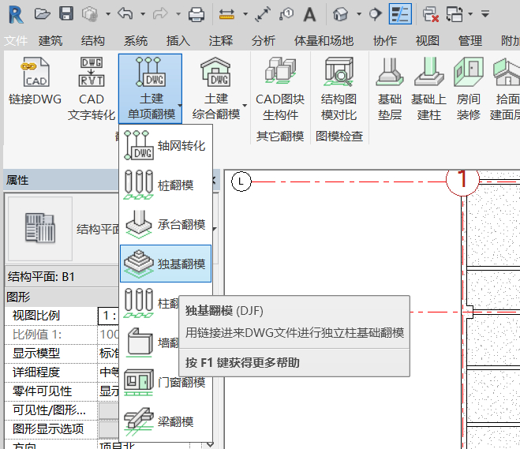The height and width of the screenshot is (449, 520).
Task: Switch to the 结构 ribbon tab
Action: point(93,41)
